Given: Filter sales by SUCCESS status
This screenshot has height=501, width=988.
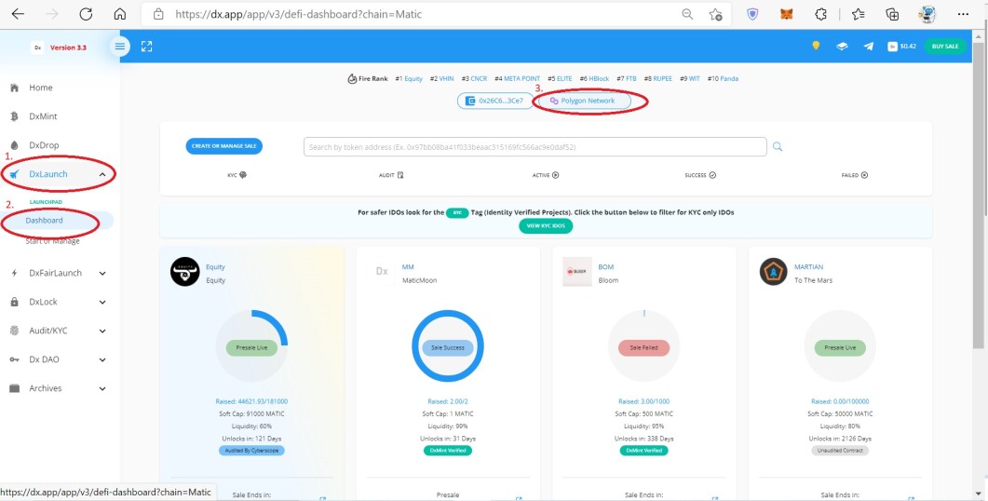Looking at the screenshot, I should click(x=700, y=175).
